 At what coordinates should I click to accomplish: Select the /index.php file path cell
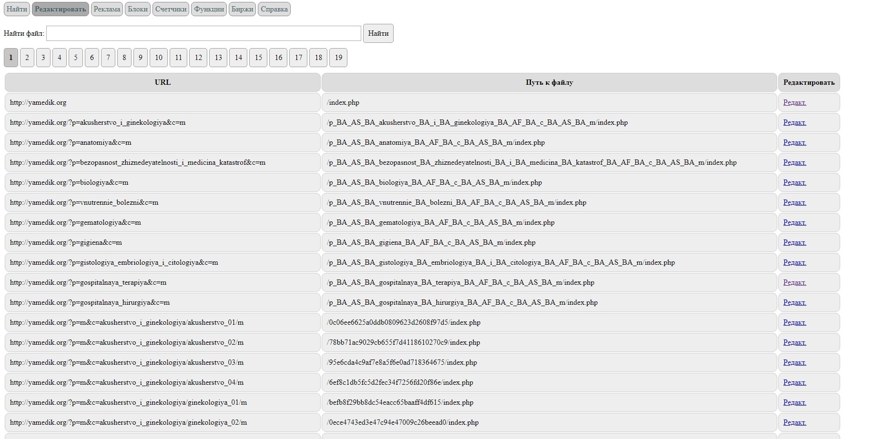coord(549,102)
